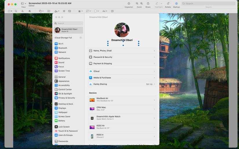Click 'Users & Groups' in the pictured sidebar

pyautogui.click(x=65, y=135)
